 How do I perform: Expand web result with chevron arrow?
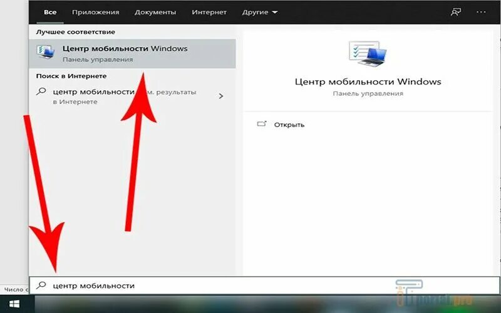tap(221, 96)
